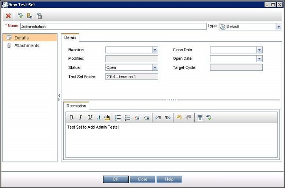Open the Open Date picker dropdown
The width and height of the screenshot is (285, 188).
259,58
